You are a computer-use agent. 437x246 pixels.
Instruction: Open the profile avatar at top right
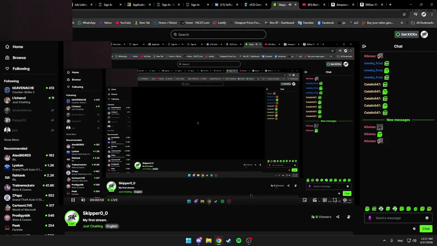pyautogui.click(x=424, y=34)
